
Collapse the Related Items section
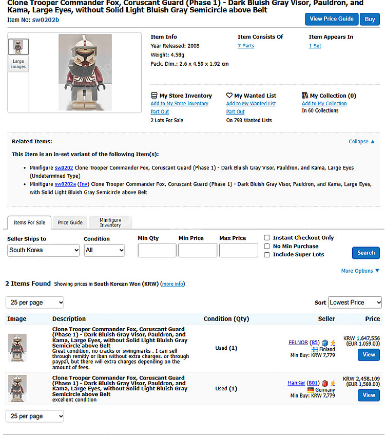point(361,142)
